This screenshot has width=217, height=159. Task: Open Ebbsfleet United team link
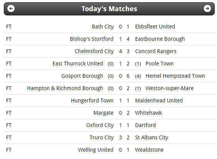point(155,27)
